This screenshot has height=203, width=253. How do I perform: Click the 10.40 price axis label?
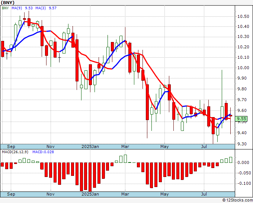click(243, 26)
